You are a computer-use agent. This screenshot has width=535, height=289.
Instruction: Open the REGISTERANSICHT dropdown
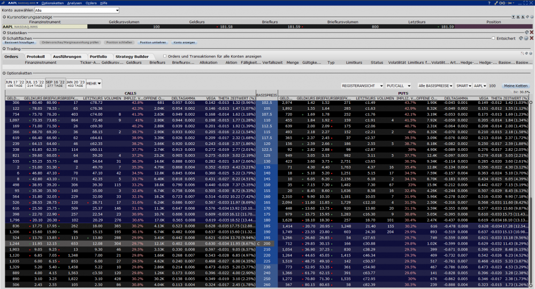tap(362, 86)
